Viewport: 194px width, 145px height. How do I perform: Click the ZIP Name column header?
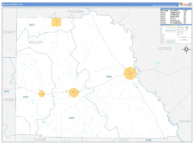[174, 11]
